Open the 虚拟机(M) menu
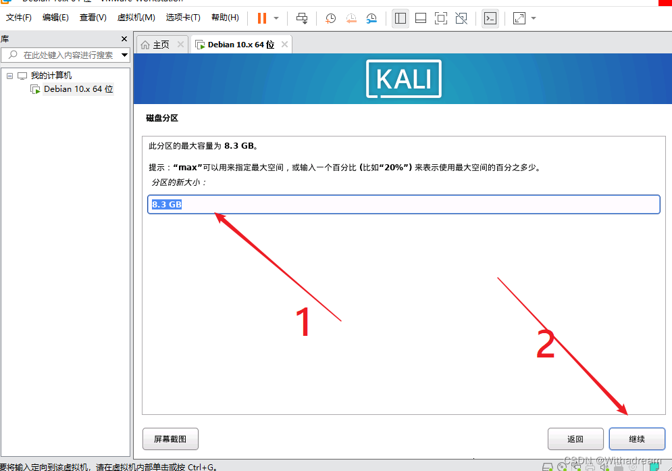 pos(136,18)
